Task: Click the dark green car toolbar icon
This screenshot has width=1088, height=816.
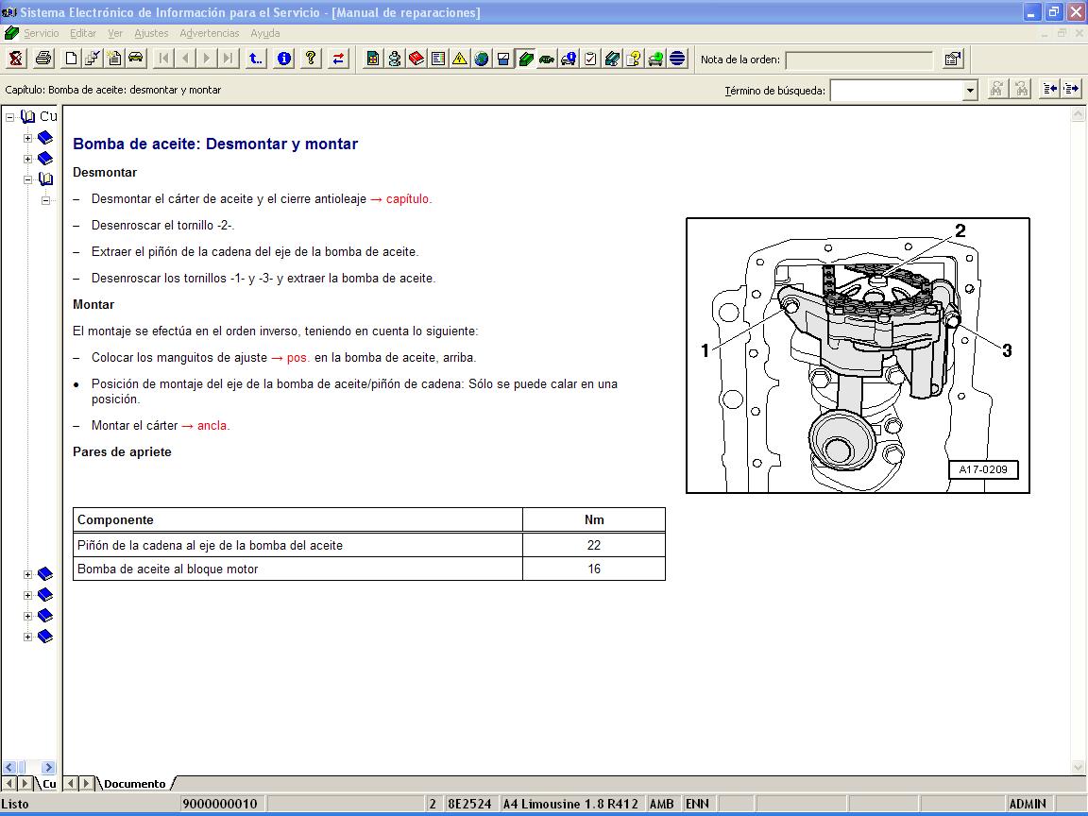Action: pyautogui.click(x=547, y=59)
